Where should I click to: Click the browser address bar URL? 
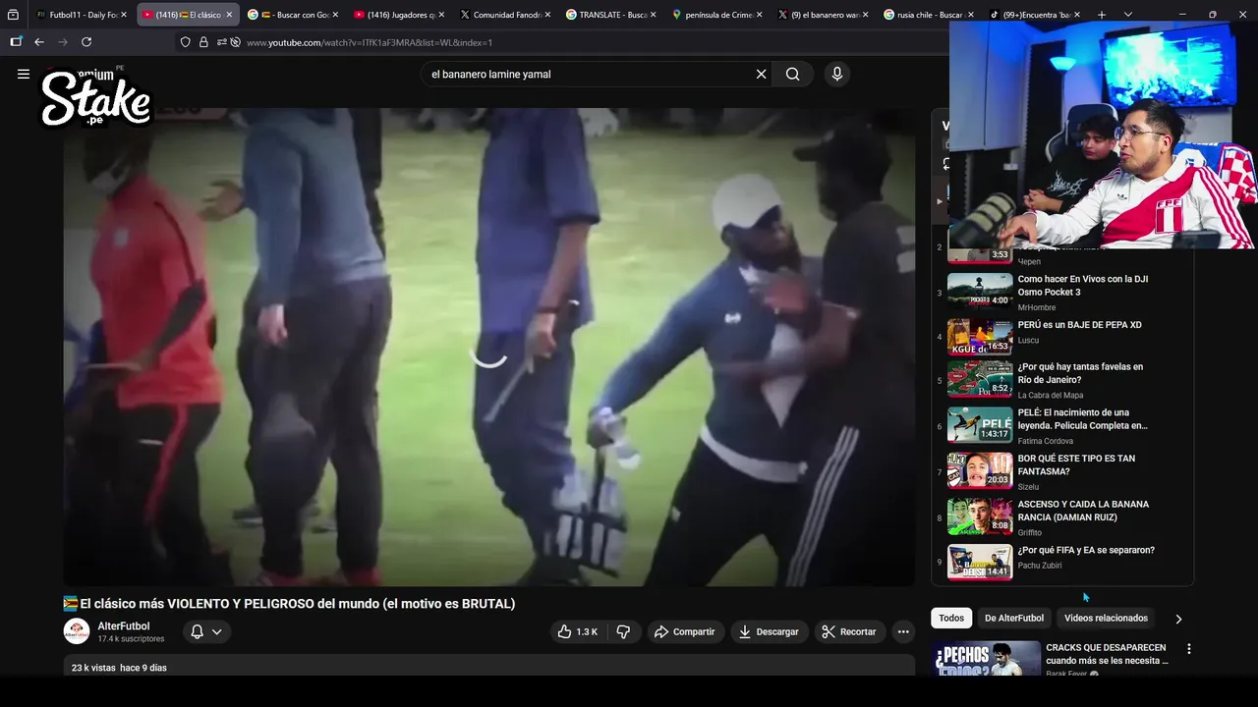(370, 42)
